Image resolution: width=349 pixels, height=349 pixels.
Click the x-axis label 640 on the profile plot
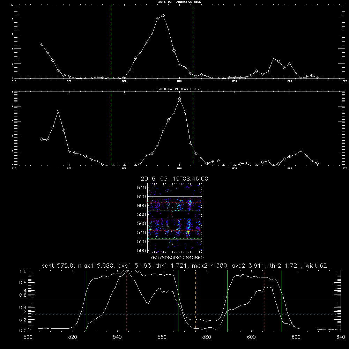pos(341,337)
